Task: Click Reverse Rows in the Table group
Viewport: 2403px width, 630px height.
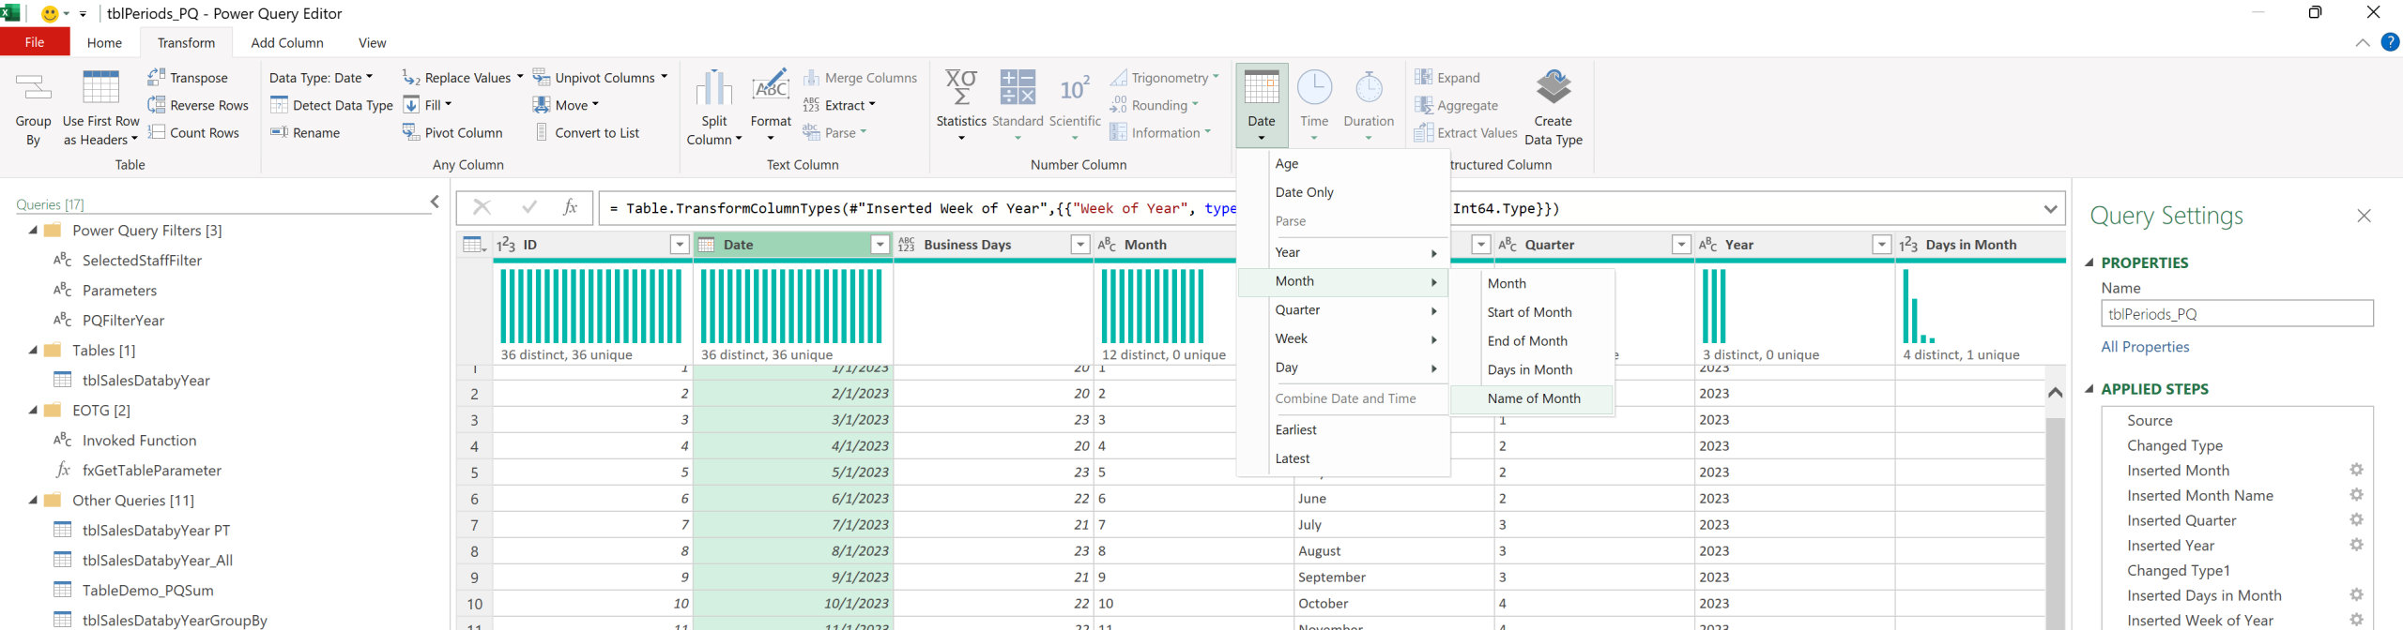Action: pos(198,105)
